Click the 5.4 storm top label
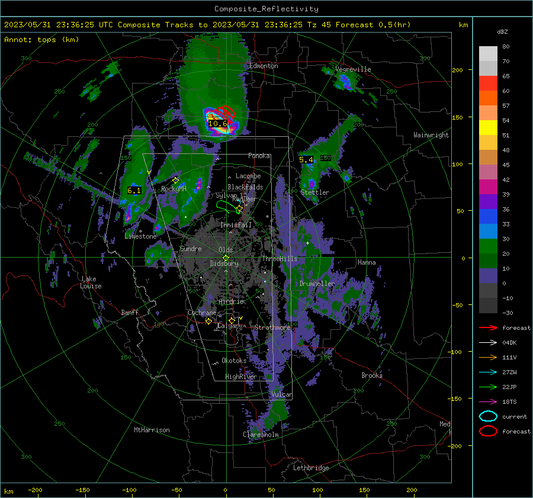Viewport: 533px width, 498px height. click(x=306, y=159)
